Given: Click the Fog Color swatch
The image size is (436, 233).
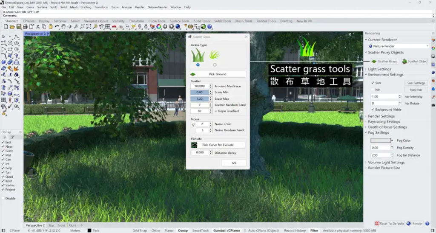Looking at the screenshot, I should coord(381,140).
